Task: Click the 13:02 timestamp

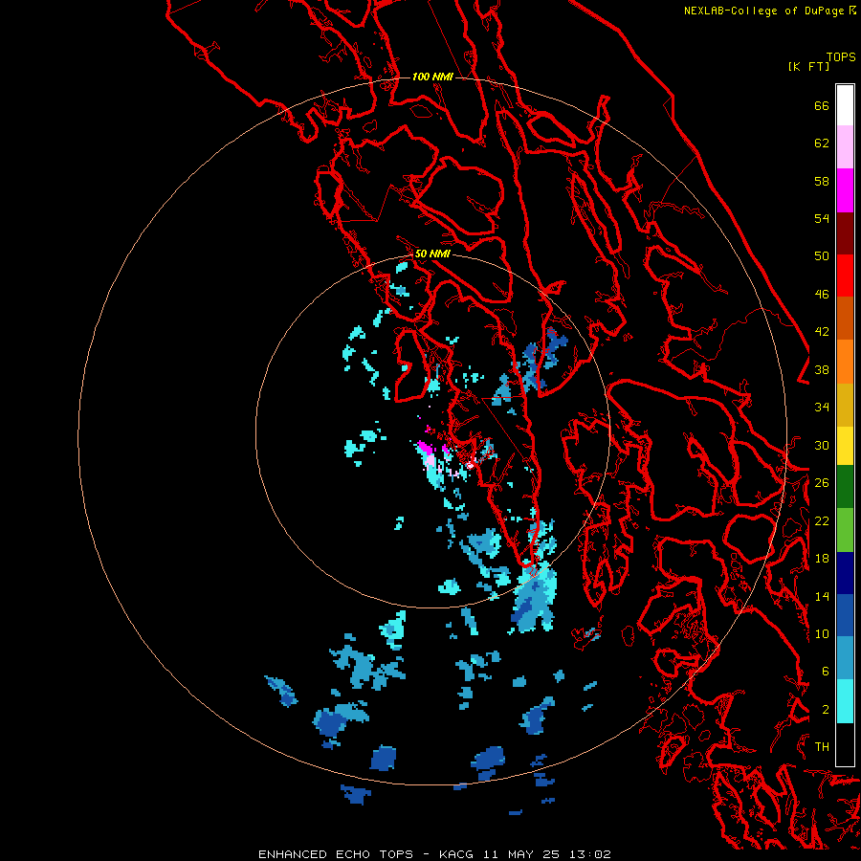Action: click(590, 854)
